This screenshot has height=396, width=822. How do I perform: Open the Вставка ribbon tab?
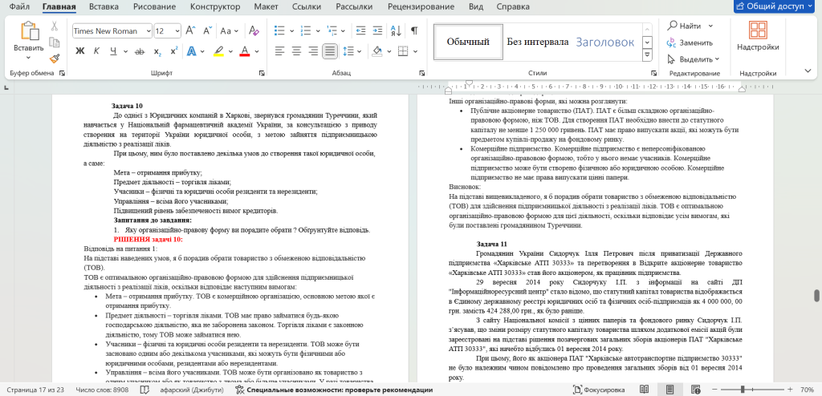[104, 7]
